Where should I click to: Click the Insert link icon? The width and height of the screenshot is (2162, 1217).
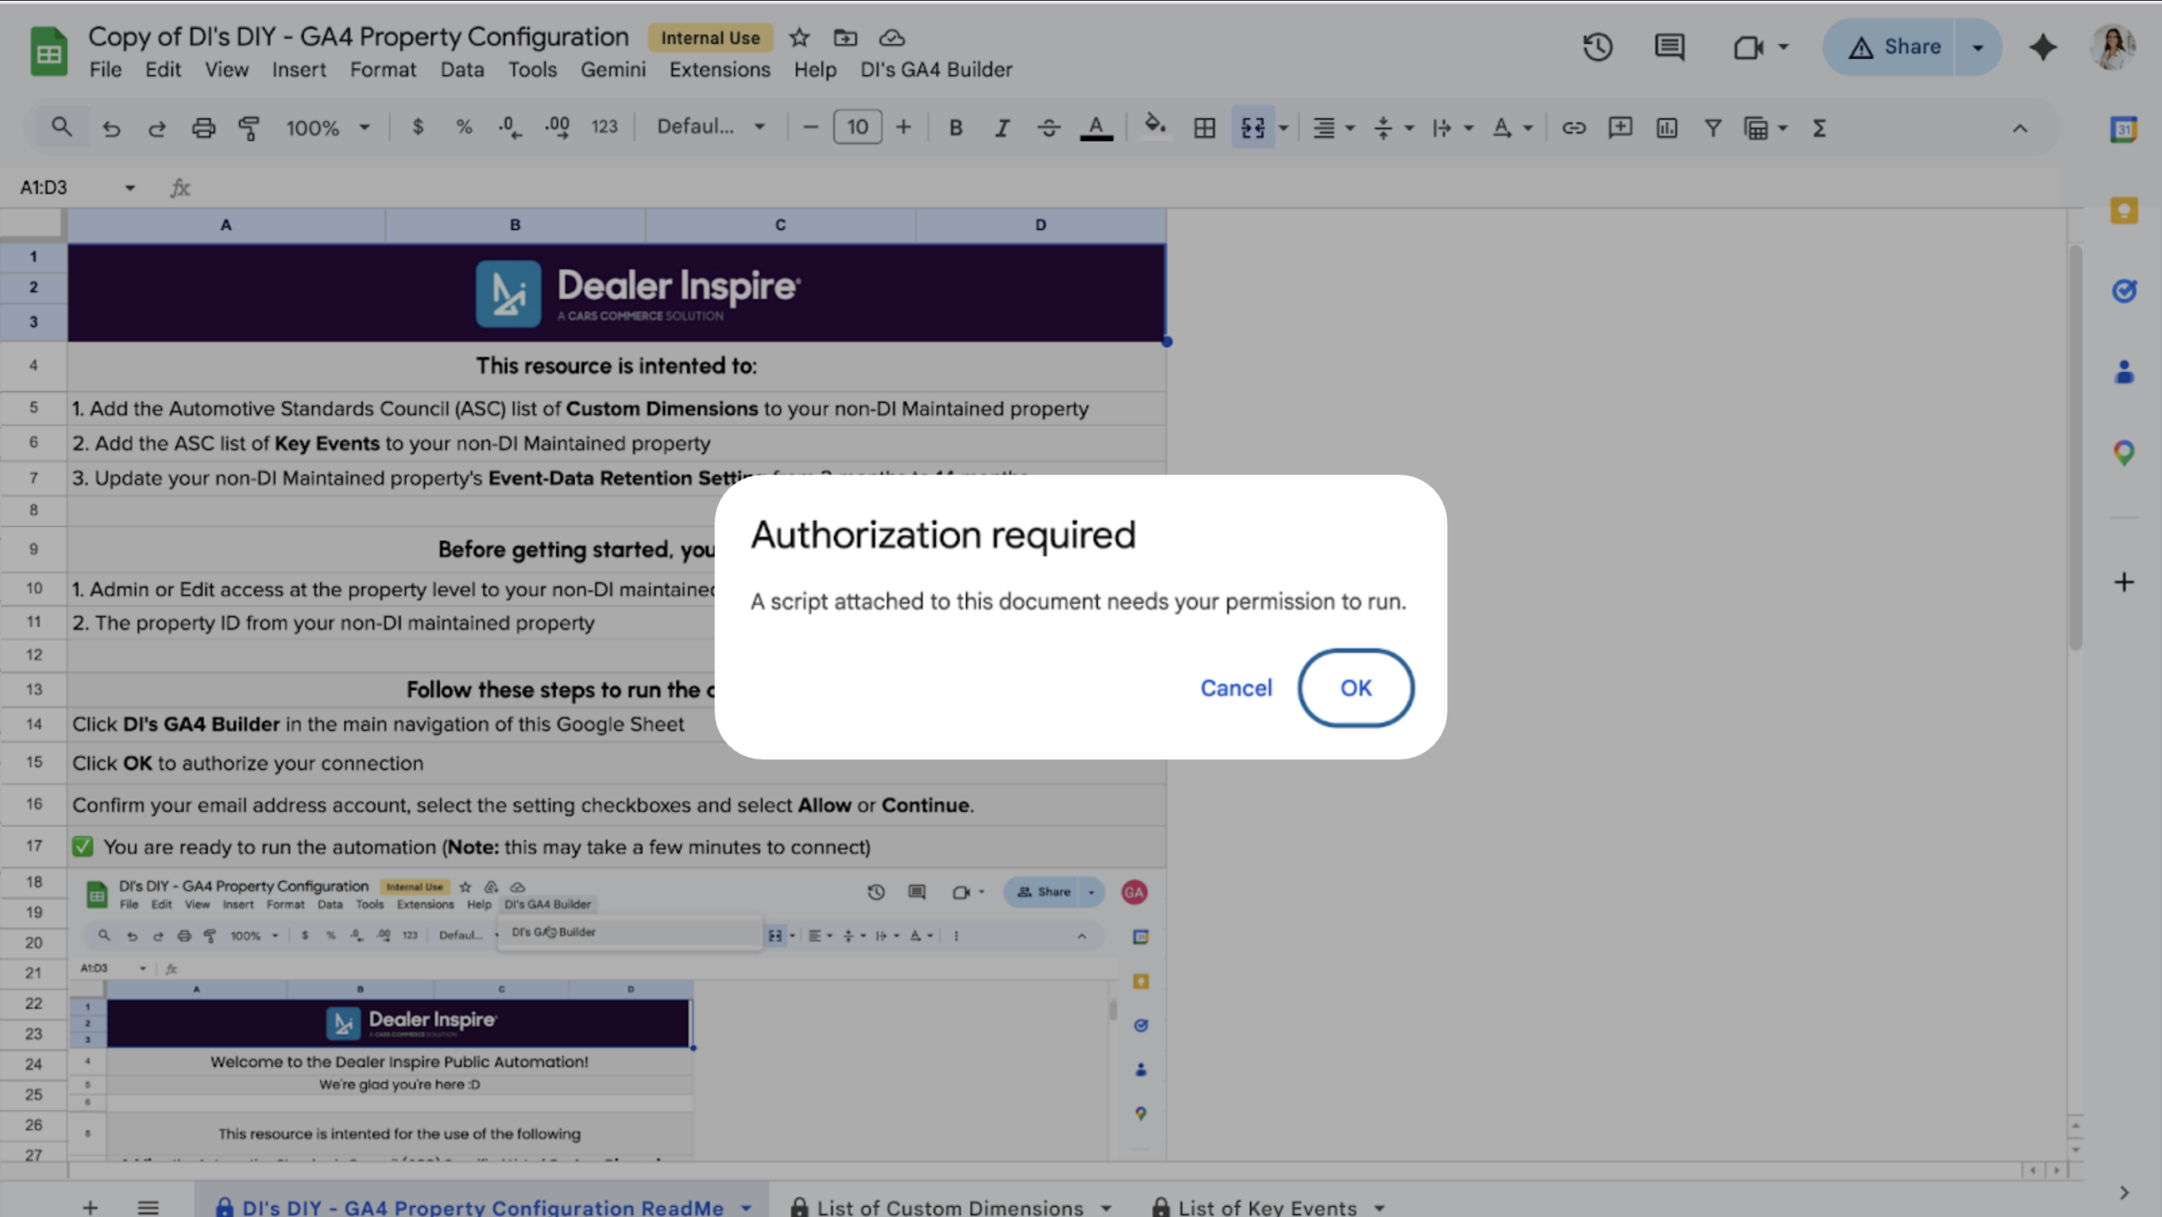coord(1573,128)
